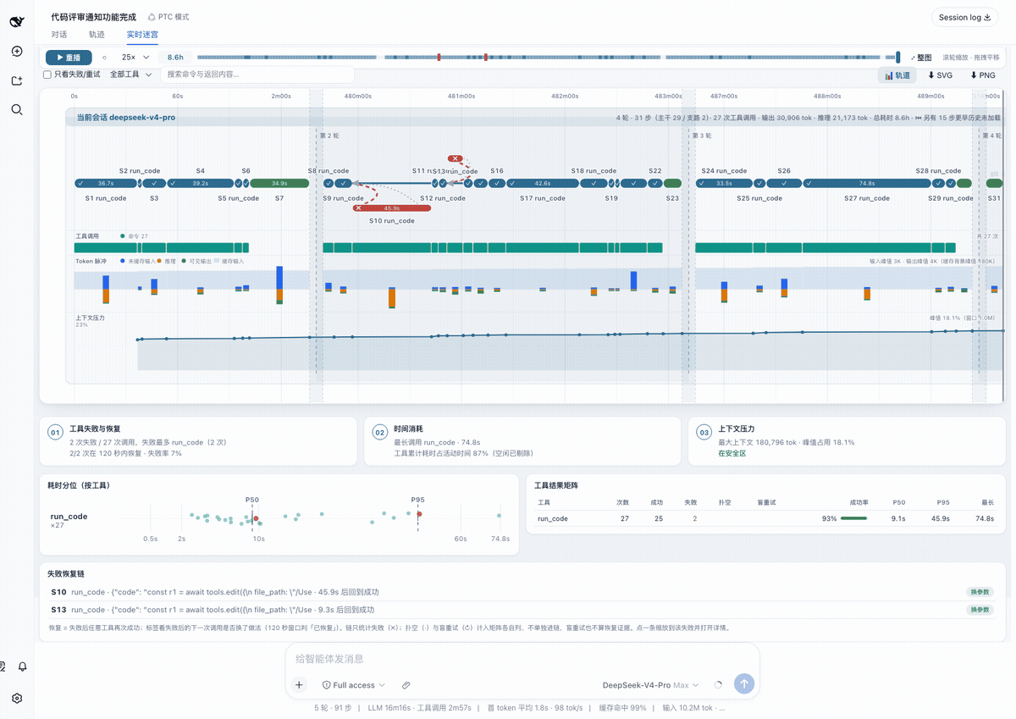Open the new folder icon in sidebar
Image resolution: width=1016 pixels, height=719 pixels.
click(x=17, y=80)
